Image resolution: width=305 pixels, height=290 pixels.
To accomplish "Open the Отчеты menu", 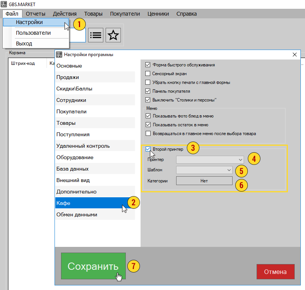I will pos(35,14).
